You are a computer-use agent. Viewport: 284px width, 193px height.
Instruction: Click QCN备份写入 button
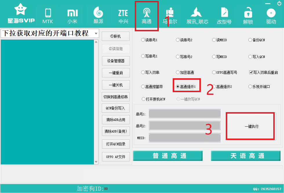(116, 108)
